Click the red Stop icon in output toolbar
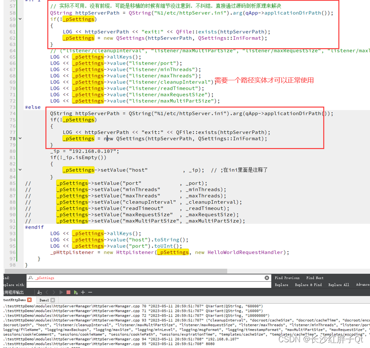370x348 pixels. [68, 292]
